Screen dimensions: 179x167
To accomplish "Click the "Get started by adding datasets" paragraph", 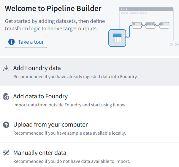I will [x=55, y=25].
